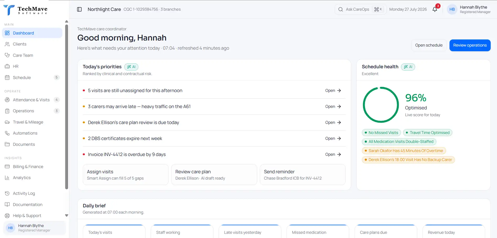Click the sidebar scroll up arrow
497x238 pixels.
tap(67, 21)
